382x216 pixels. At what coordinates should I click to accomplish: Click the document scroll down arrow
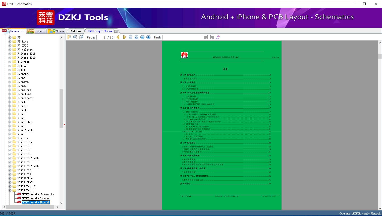(x=380, y=208)
